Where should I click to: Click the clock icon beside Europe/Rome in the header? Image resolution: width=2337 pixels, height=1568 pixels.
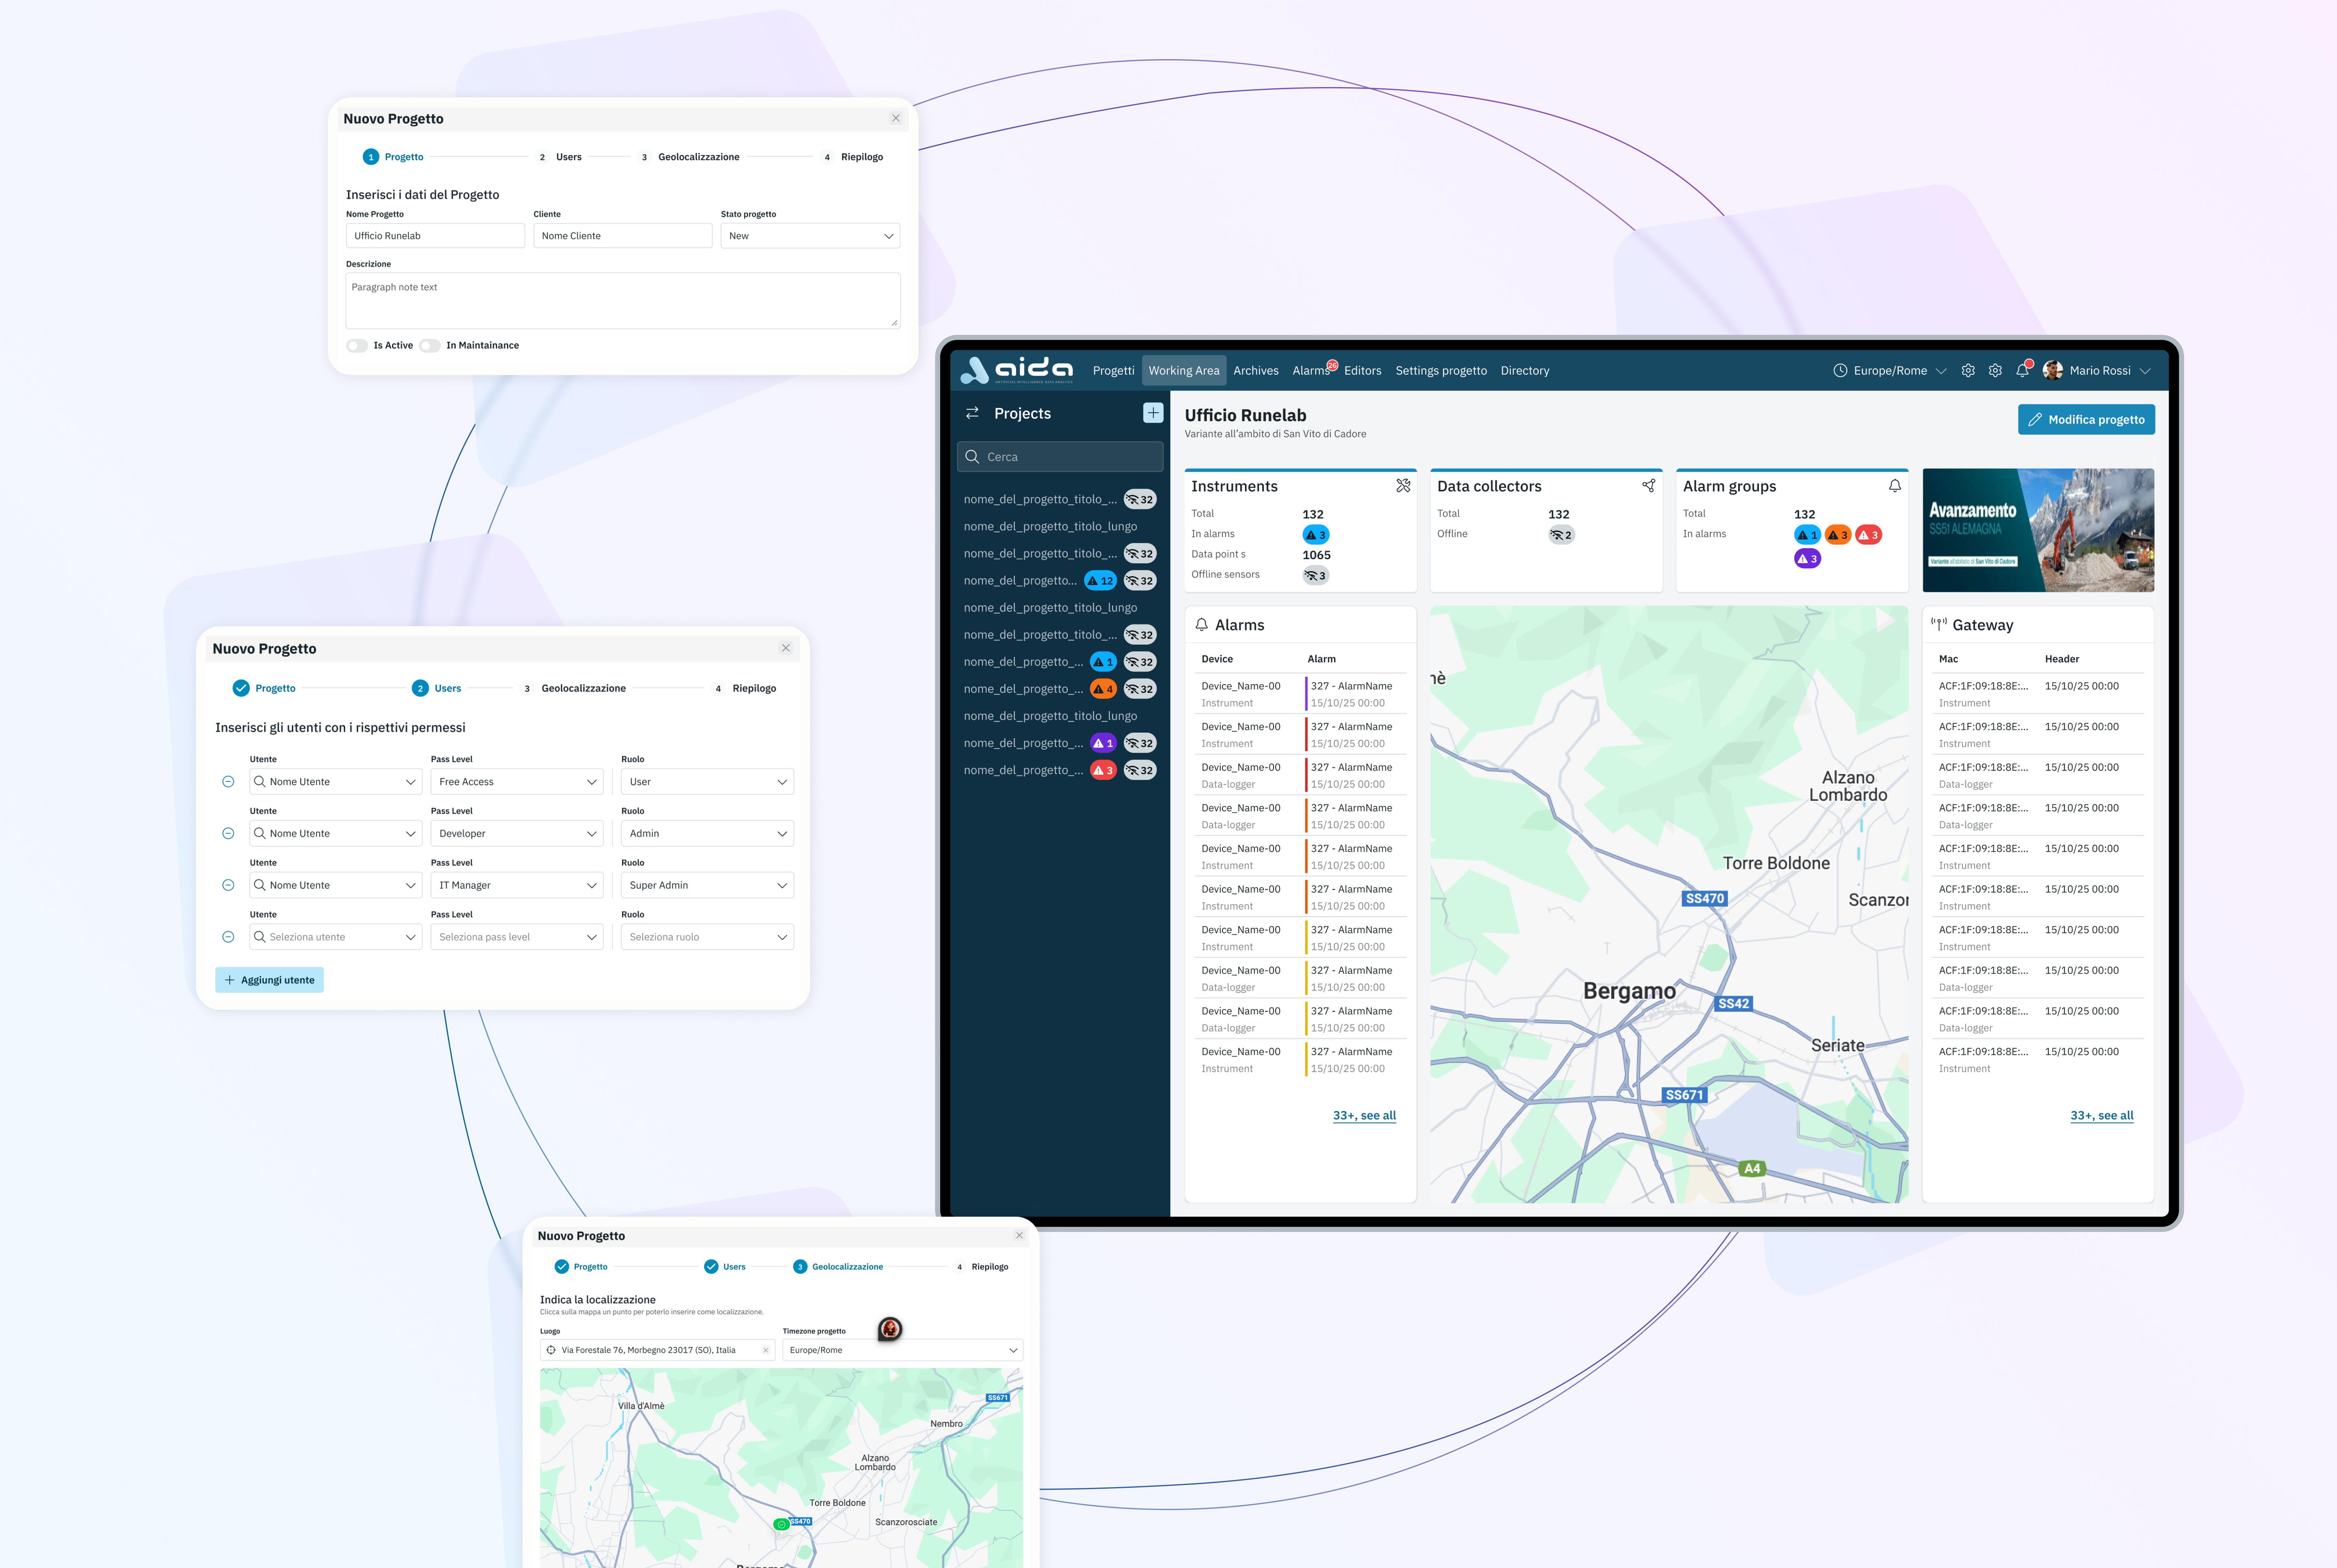coord(1840,371)
